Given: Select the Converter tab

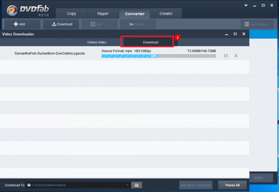Looking at the screenshot, I should [135, 14].
